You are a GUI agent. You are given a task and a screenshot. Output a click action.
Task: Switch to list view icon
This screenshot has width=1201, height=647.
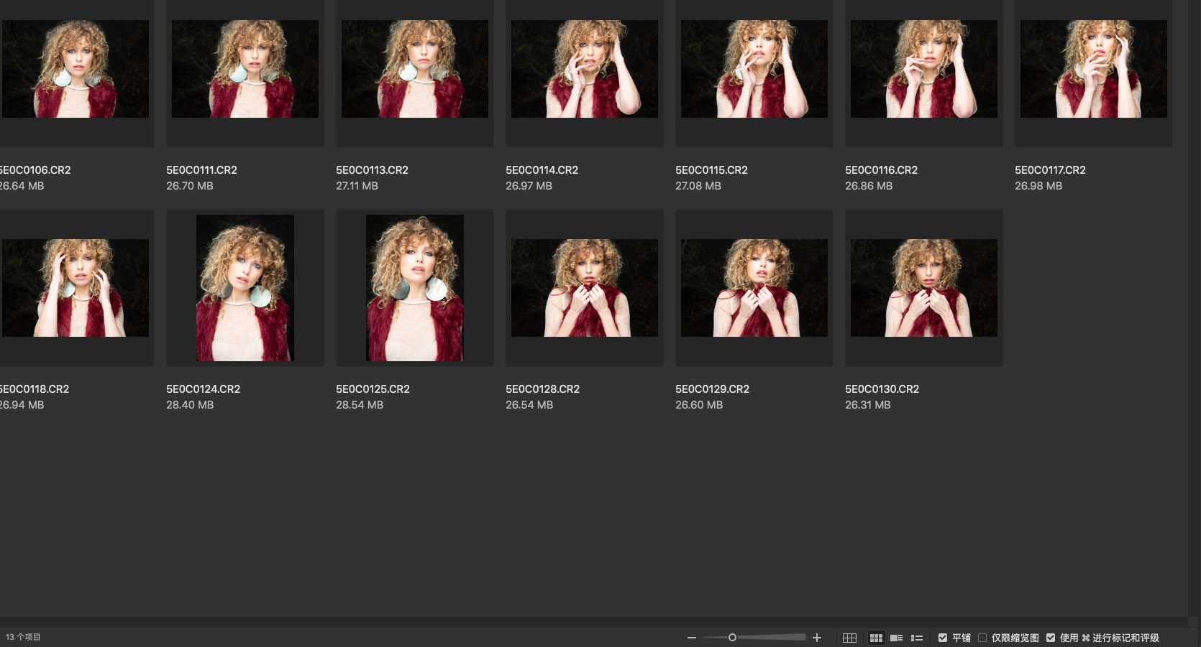[x=917, y=638]
